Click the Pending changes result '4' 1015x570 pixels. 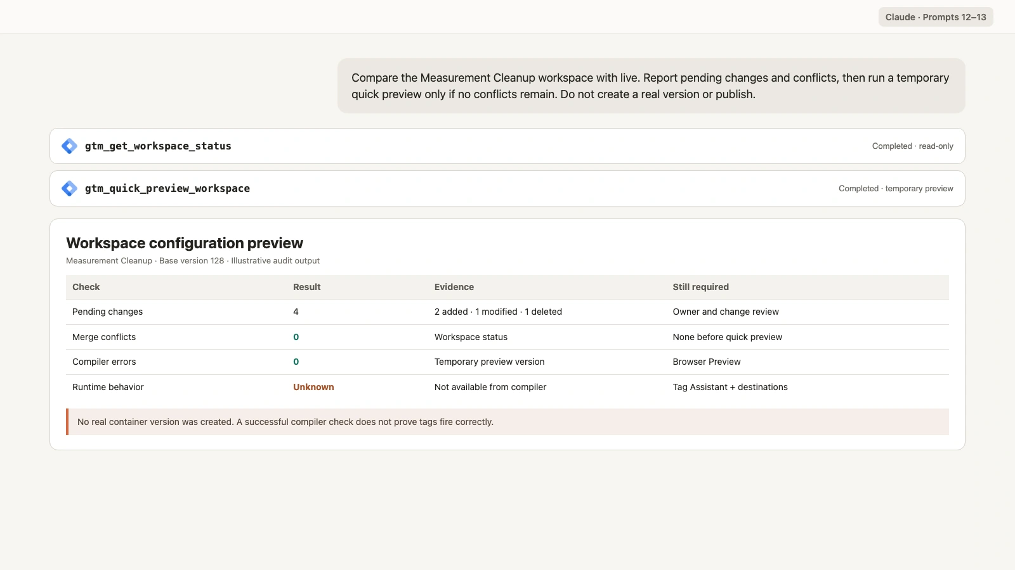click(296, 312)
